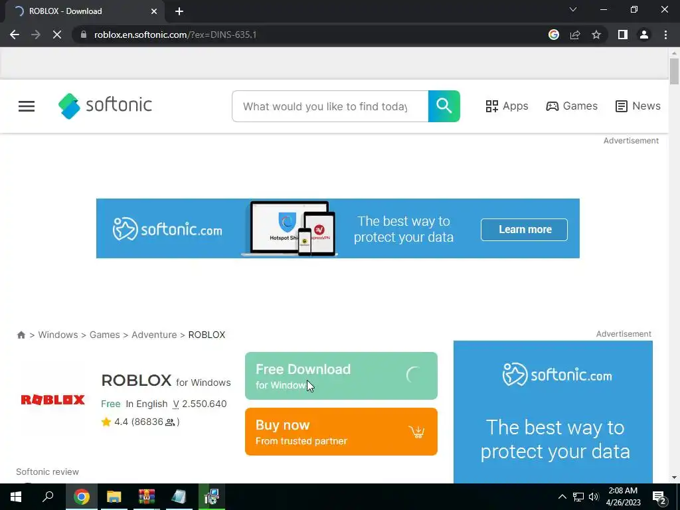Toggle the browser side panel
Viewport: 680px width, 510px height.
coord(623,35)
